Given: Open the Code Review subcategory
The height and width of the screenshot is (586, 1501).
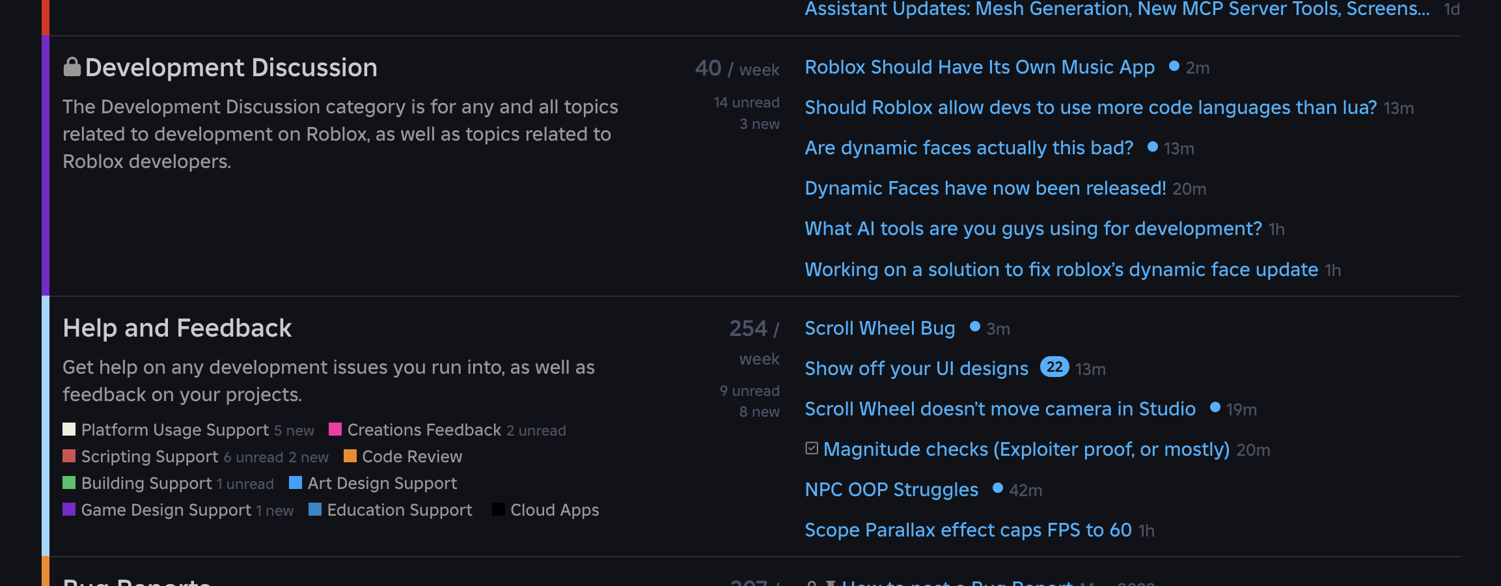Looking at the screenshot, I should pyautogui.click(x=412, y=456).
